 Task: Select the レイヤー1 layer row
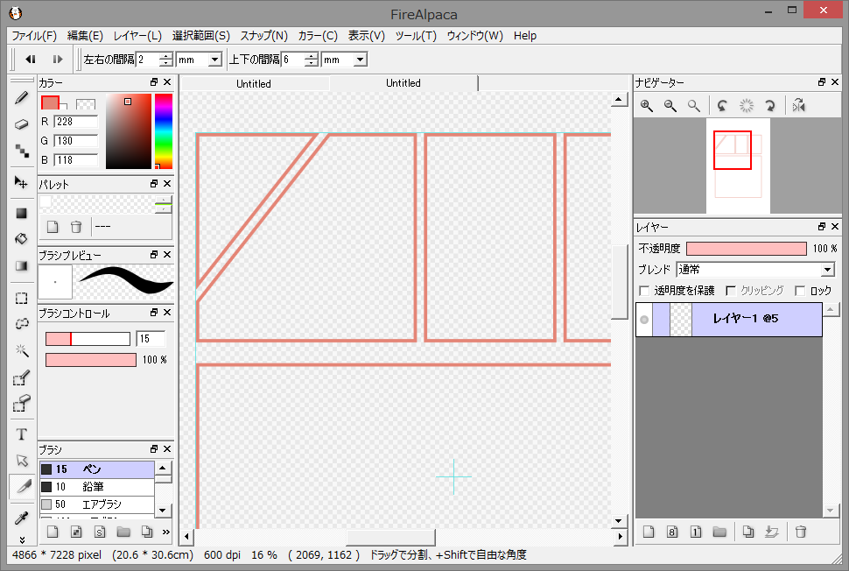[x=729, y=320]
